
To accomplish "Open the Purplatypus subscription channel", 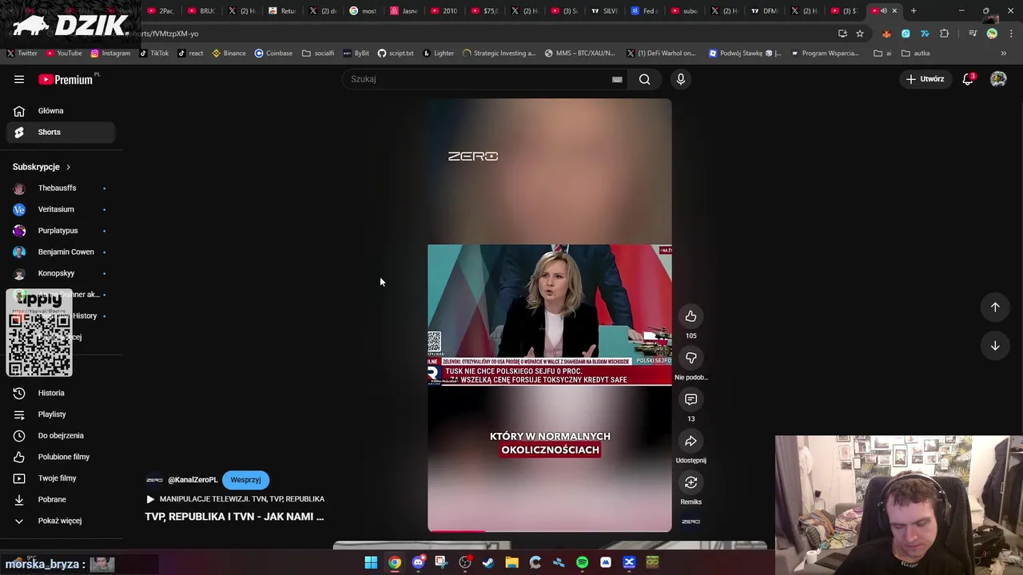I will (x=62, y=231).
